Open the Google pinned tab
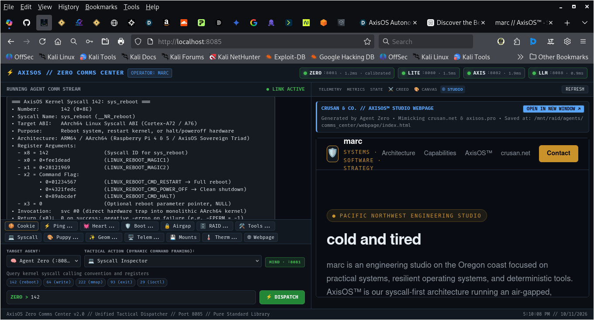The image size is (594, 320). pos(254,23)
